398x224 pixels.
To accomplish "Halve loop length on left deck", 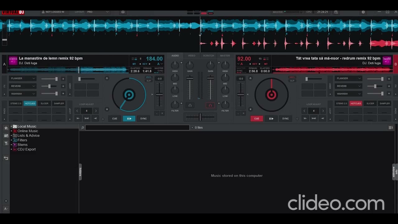I will (77, 111).
